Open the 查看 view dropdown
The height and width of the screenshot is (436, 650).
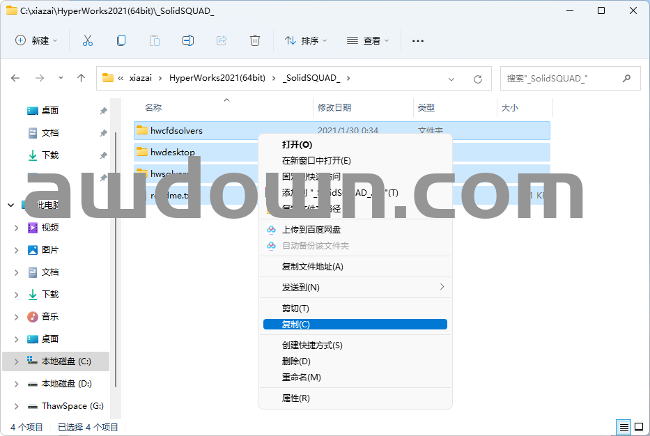coord(368,40)
